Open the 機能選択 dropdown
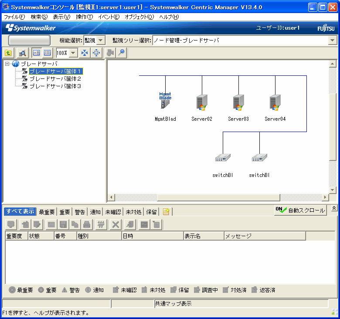 point(100,40)
